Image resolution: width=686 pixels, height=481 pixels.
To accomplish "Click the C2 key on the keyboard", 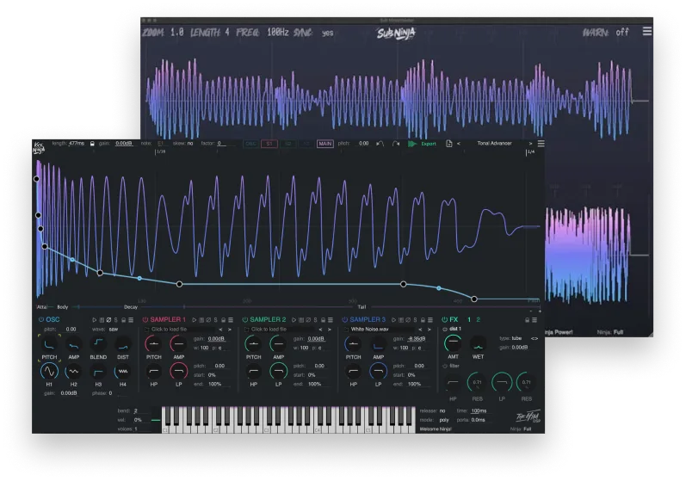I will [216, 421].
